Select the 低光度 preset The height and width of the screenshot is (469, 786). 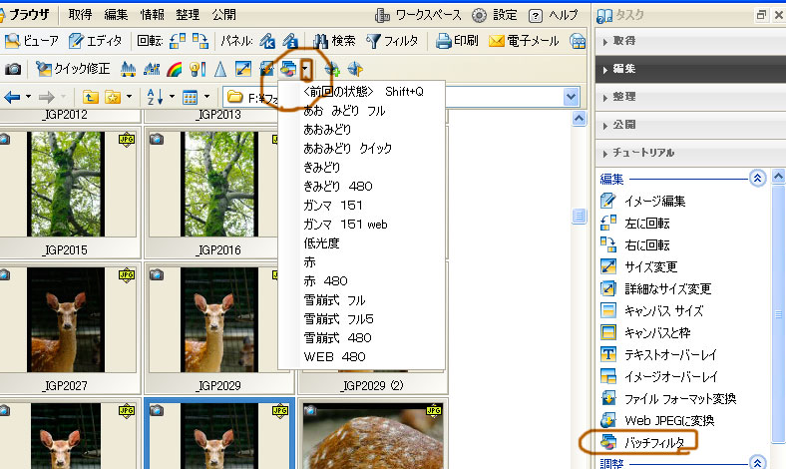point(361,243)
